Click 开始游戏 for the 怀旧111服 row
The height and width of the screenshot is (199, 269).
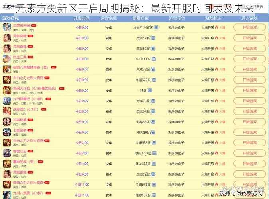point(249,59)
